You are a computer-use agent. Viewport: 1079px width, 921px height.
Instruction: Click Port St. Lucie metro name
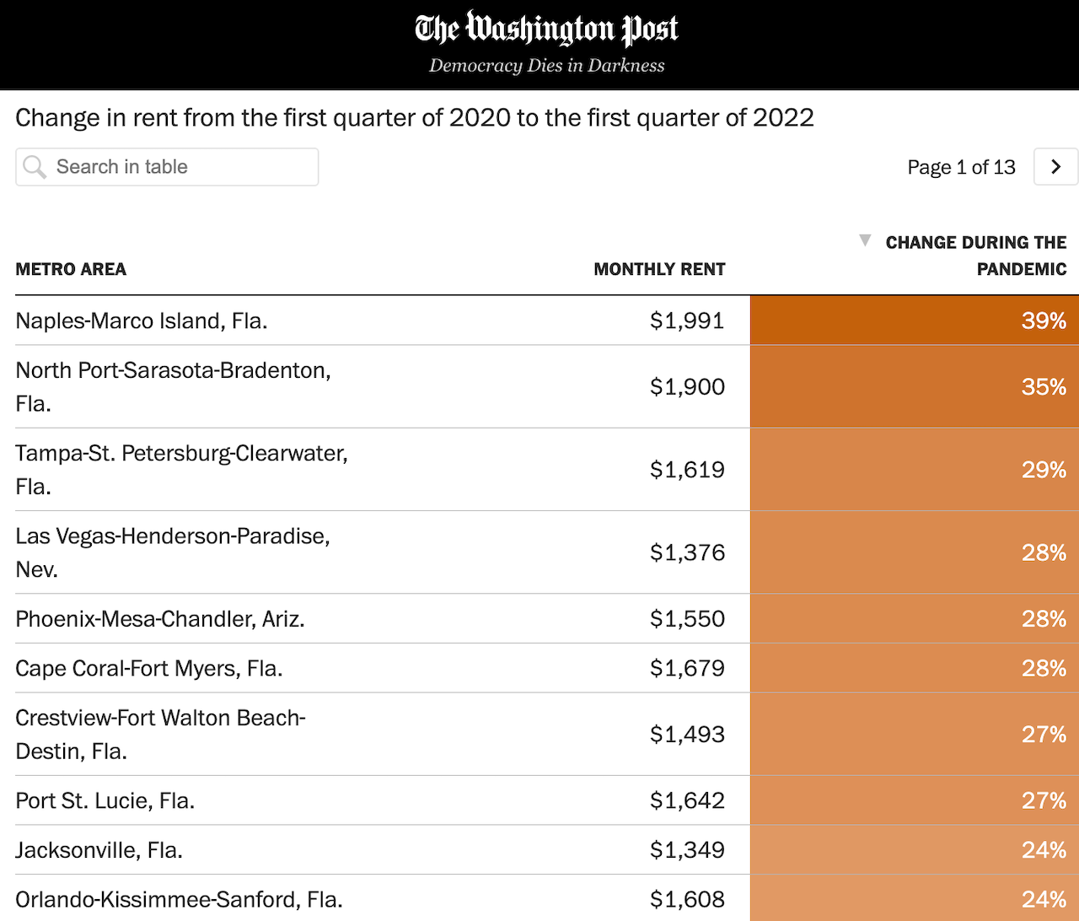point(105,800)
